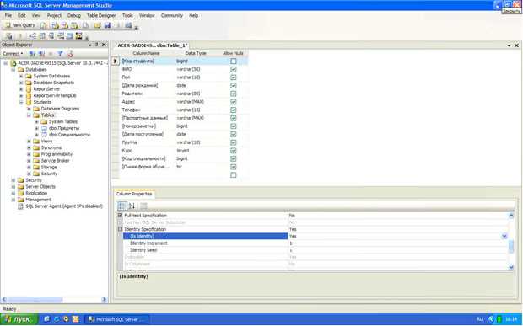
Task: Sort Column Properties alphabetically
Action: 132,206
